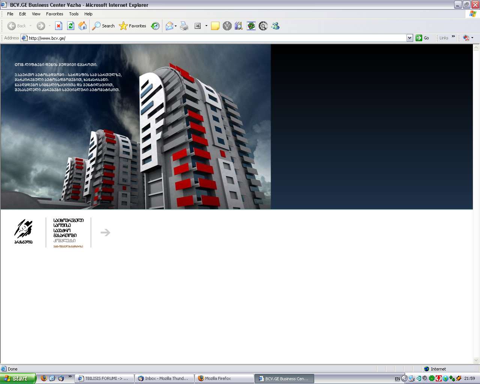The height and width of the screenshot is (384, 480).
Task: Expand the Edit button dropdown arrow
Action: tap(206, 26)
